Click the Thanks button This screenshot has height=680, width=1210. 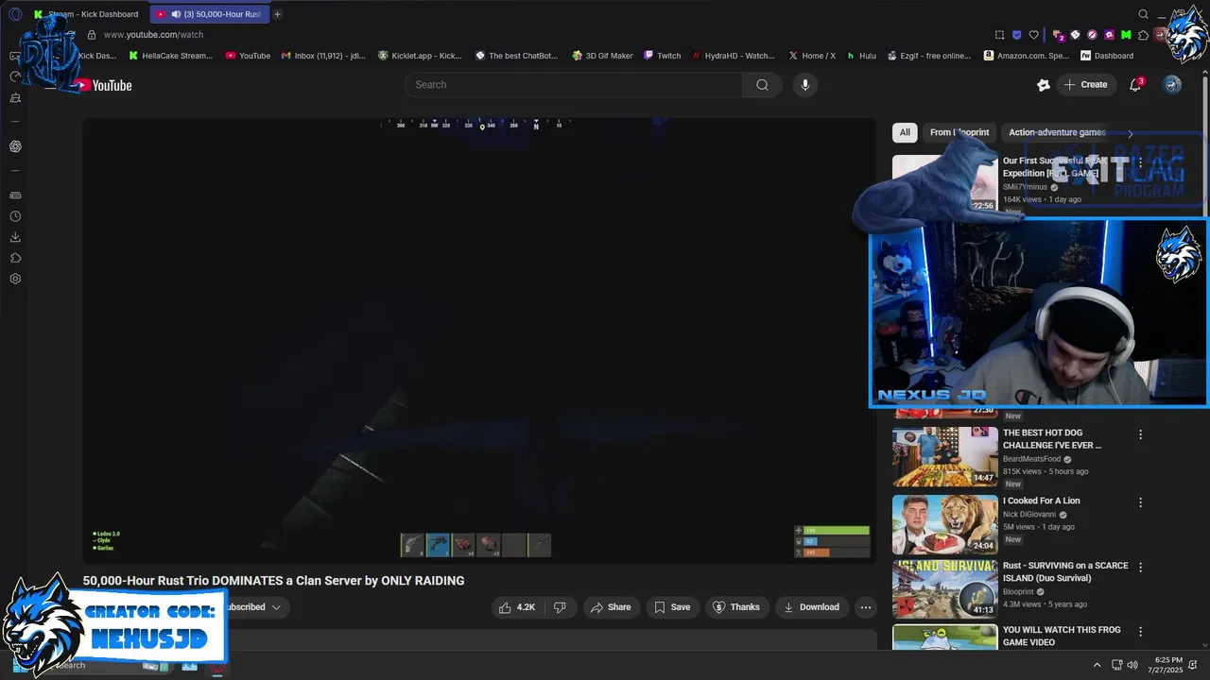tap(736, 607)
